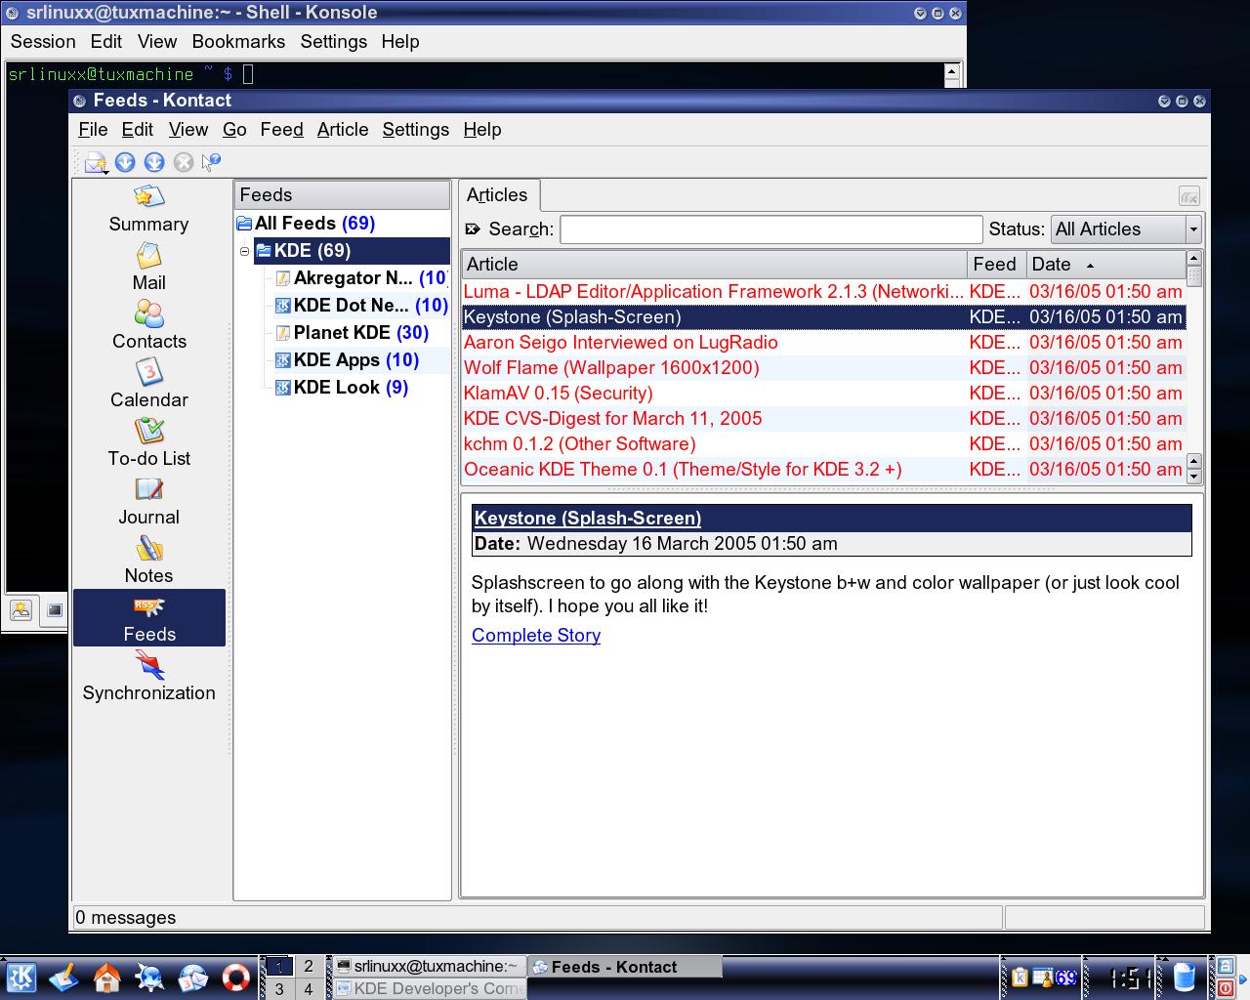Activate the What's This help cursor icon
Screen dimensions: 1250x1000
[211, 162]
